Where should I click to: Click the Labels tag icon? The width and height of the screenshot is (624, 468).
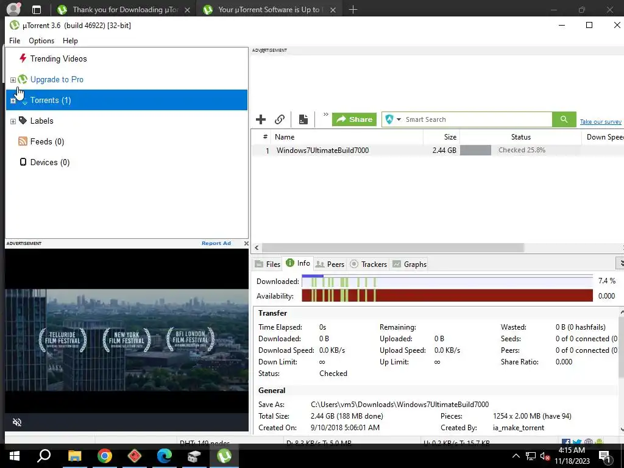click(23, 120)
